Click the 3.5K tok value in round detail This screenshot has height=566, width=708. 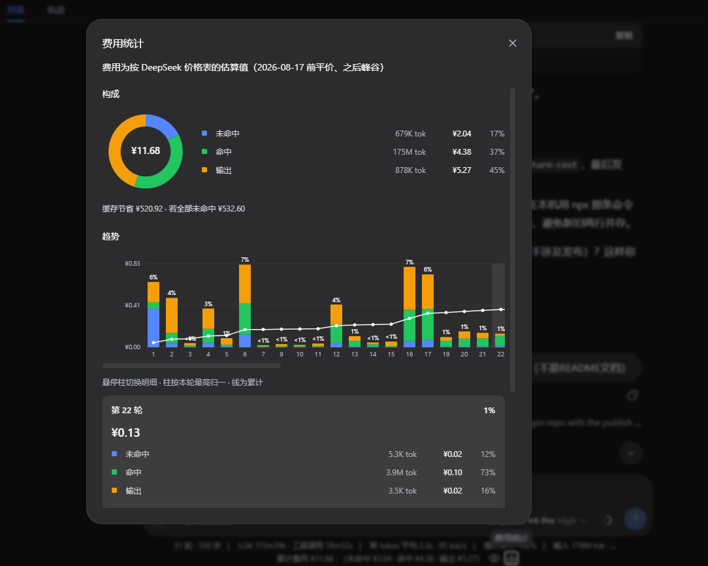tap(403, 491)
